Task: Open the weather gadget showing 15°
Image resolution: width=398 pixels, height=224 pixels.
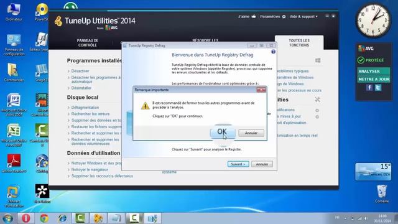Action: pyautogui.click(x=373, y=172)
